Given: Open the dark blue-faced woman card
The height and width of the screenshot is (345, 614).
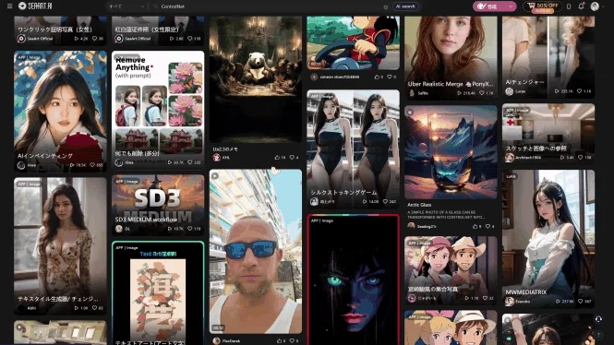Looking at the screenshot, I should [x=353, y=280].
